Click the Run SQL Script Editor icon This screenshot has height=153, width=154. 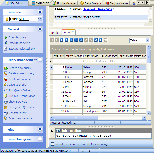coord(6,96)
